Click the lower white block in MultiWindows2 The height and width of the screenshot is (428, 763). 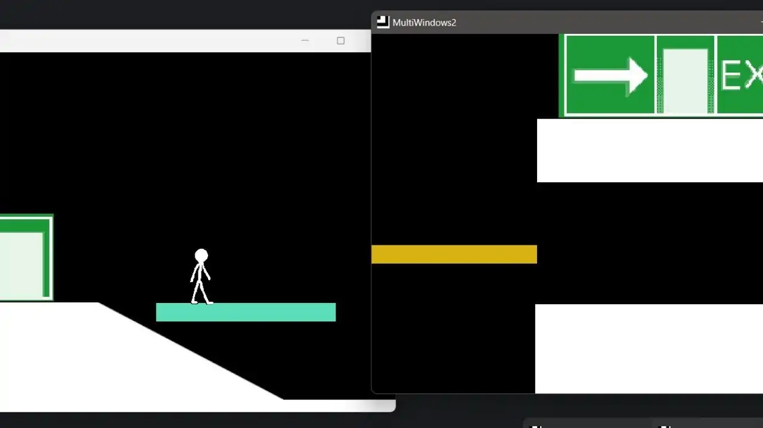649,348
